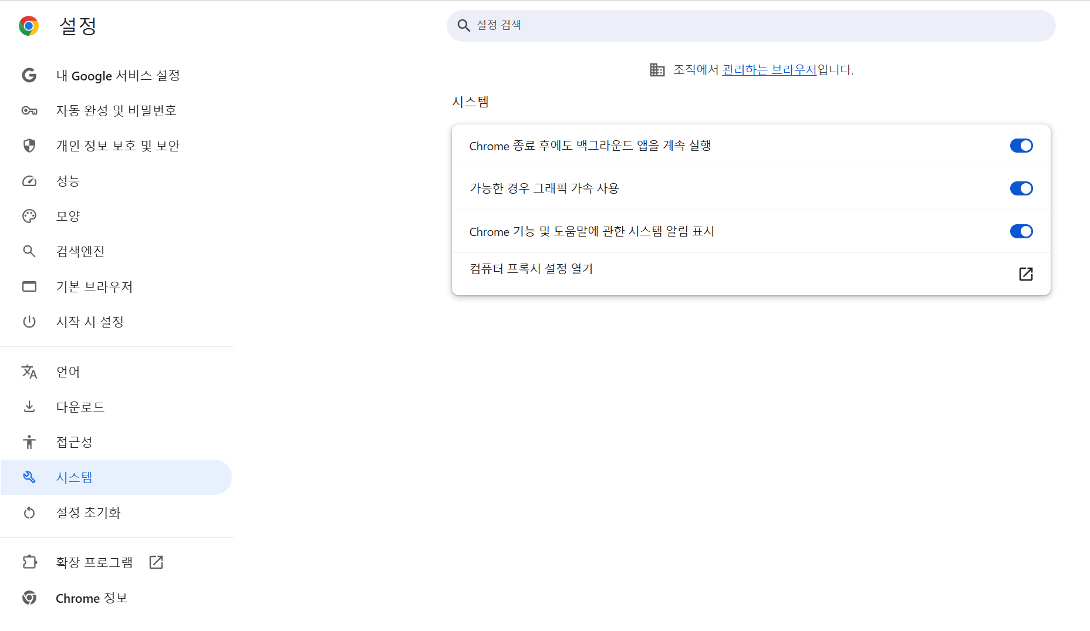Go to 자동 완성 및 비밀번호 section
The image size is (1090, 631).
116,110
